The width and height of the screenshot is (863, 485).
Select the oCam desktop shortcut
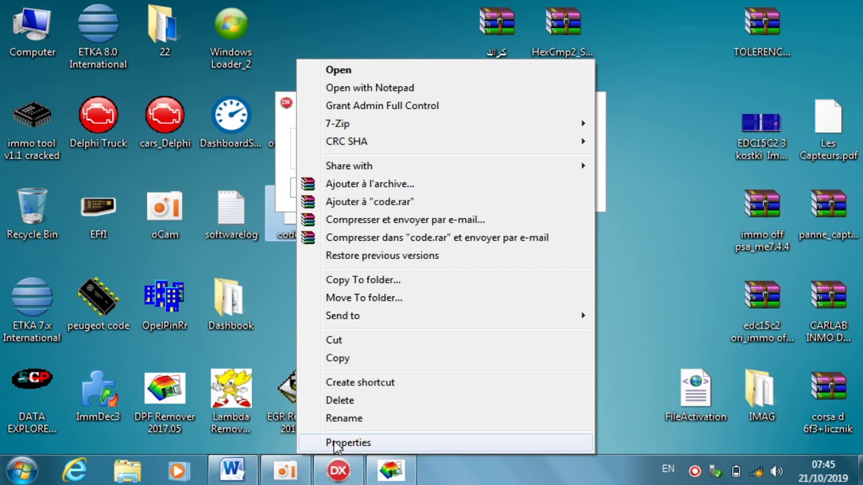pyautogui.click(x=165, y=214)
